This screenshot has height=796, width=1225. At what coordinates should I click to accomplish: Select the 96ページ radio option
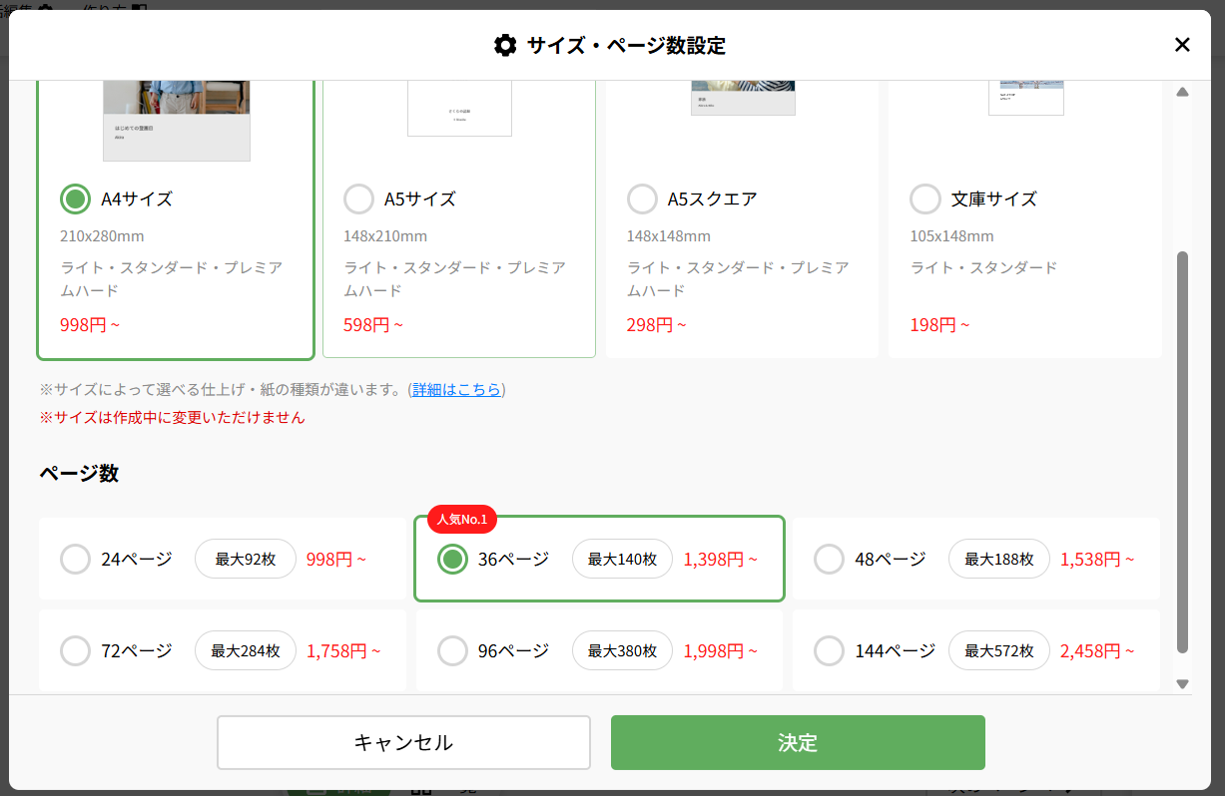pos(453,651)
